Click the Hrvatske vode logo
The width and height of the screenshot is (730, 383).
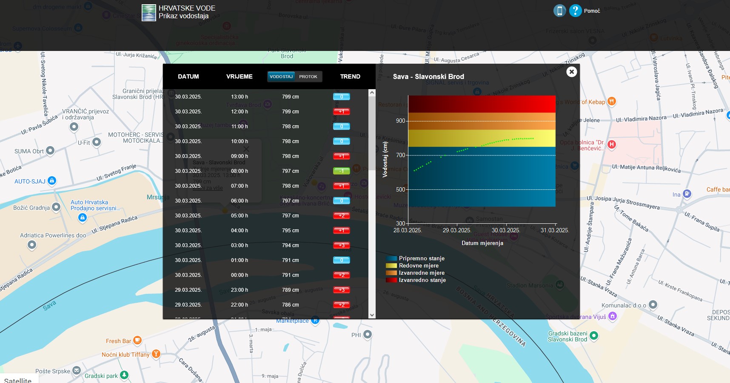[149, 13]
